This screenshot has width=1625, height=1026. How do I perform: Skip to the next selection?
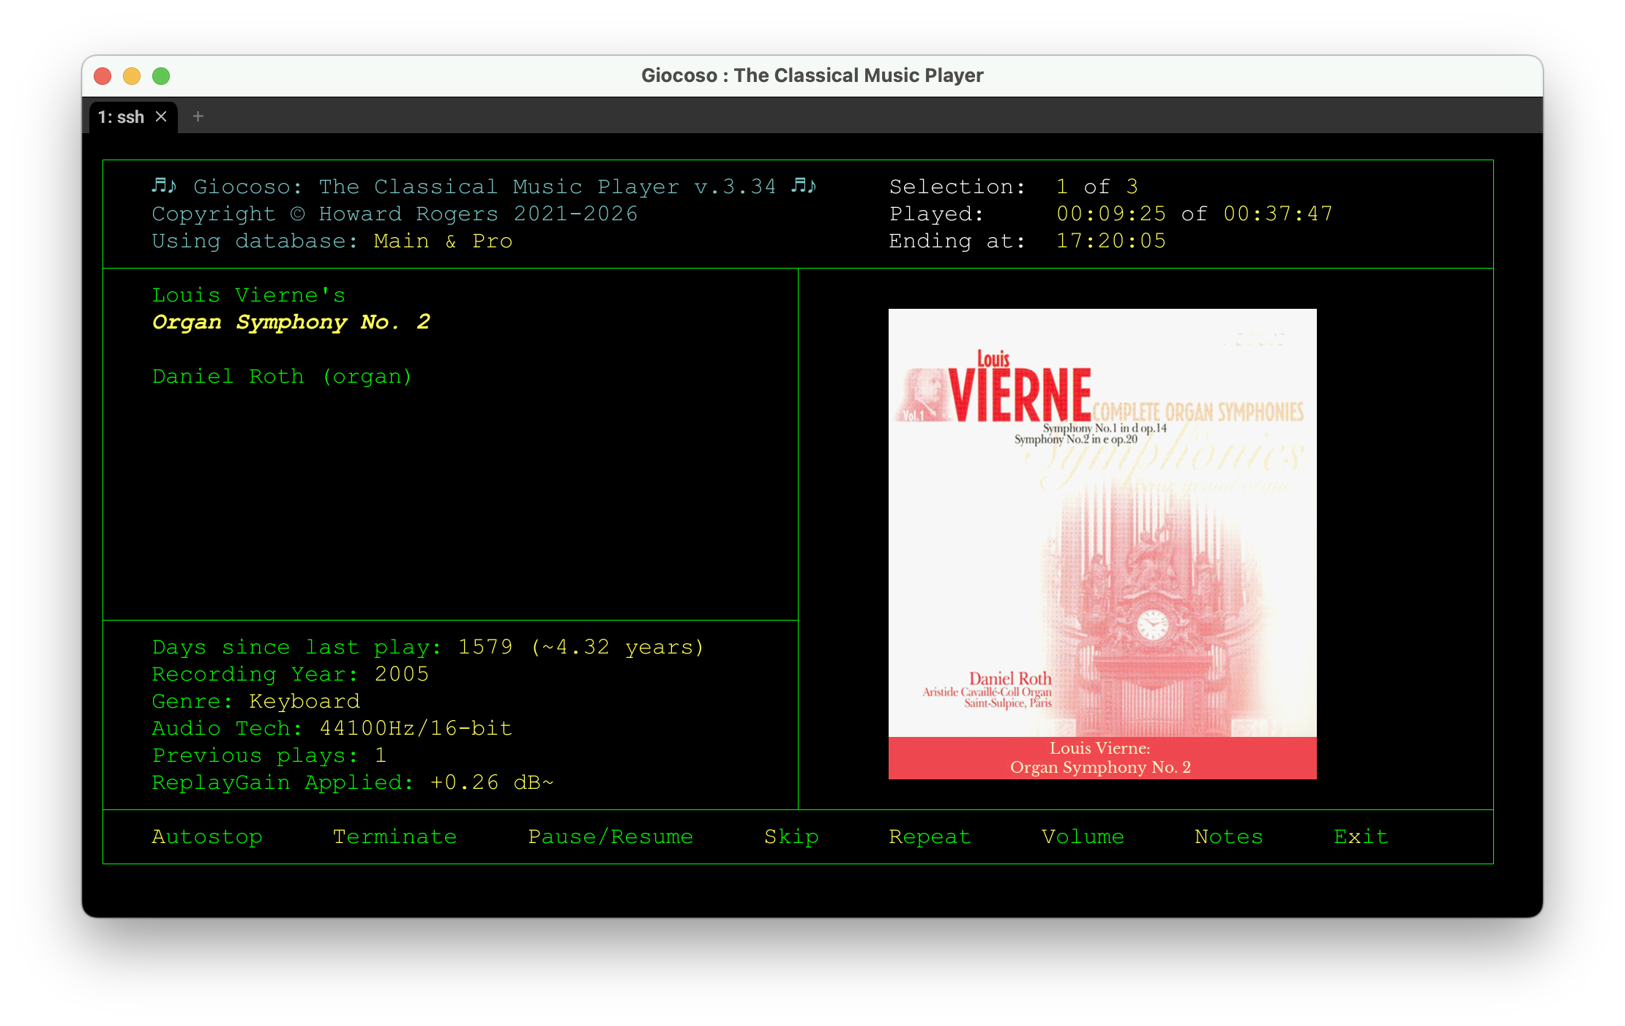click(791, 836)
